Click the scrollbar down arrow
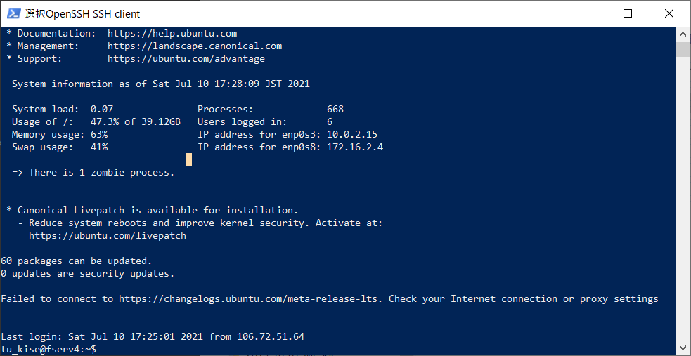The width and height of the screenshot is (691, 356). pyautogui.click(x=683, y=348)
